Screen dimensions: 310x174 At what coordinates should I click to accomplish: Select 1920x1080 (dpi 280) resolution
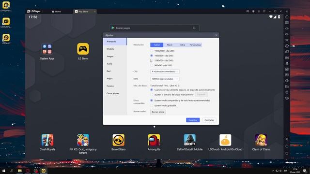[152, 51]
